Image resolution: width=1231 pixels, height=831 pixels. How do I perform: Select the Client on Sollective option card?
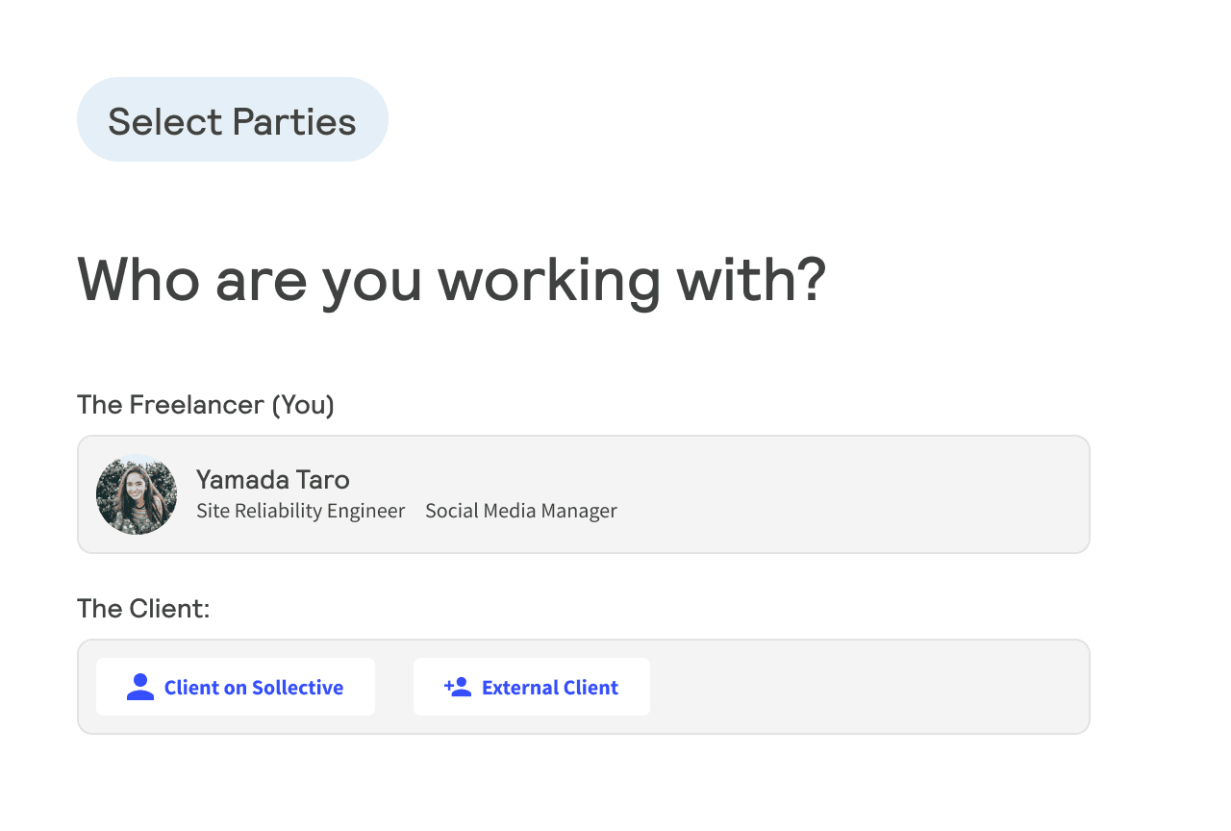pos(236,687)
